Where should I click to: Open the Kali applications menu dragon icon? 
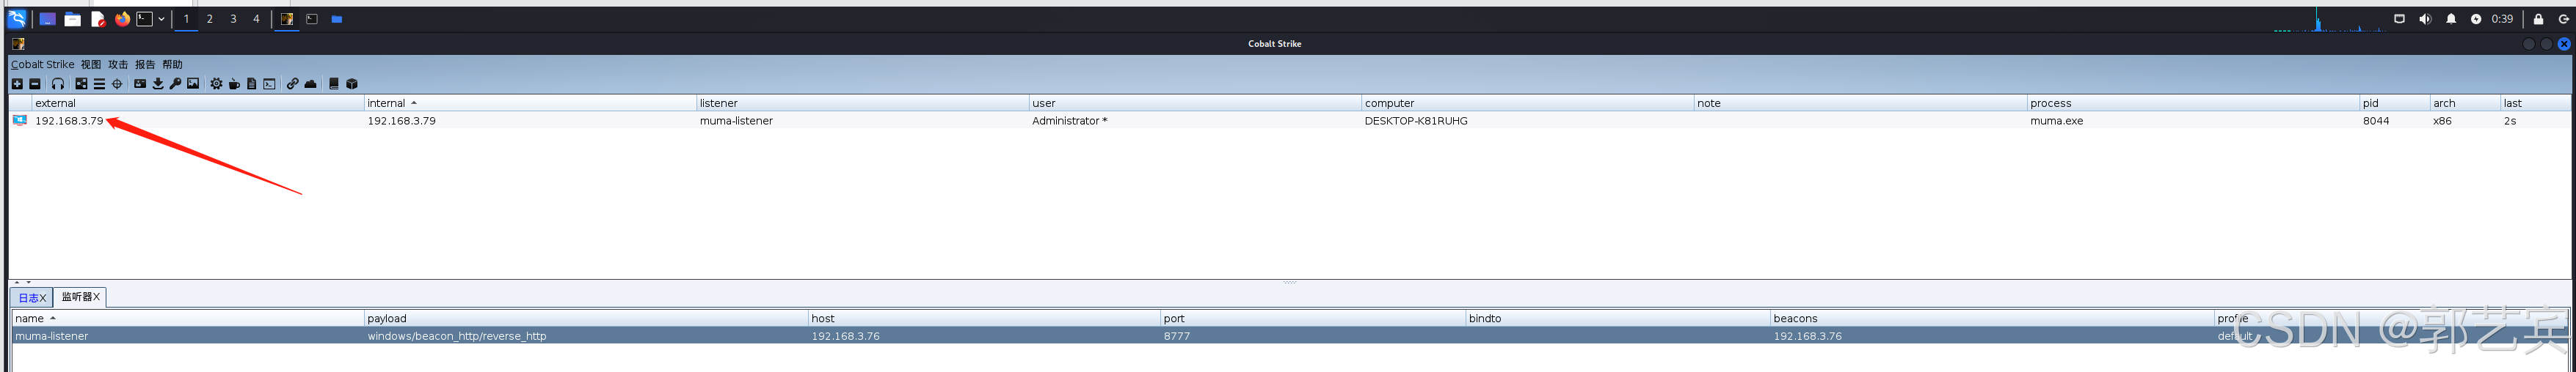[x=17, y=19]
